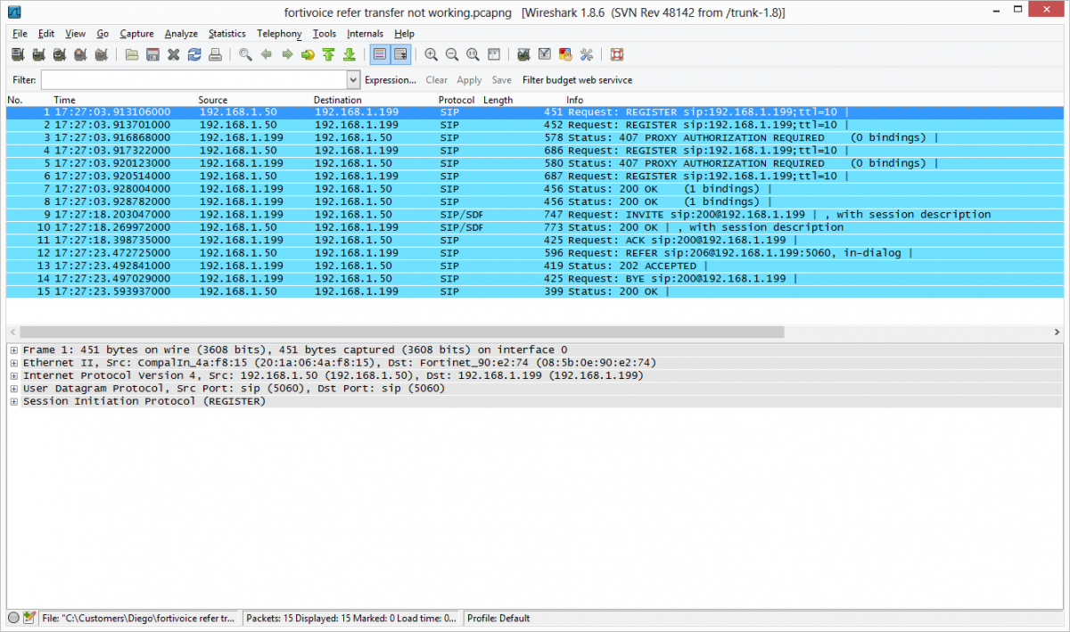1070x632 pixels.
Task: Open the Statistics menu
Action: coord(226,34)
